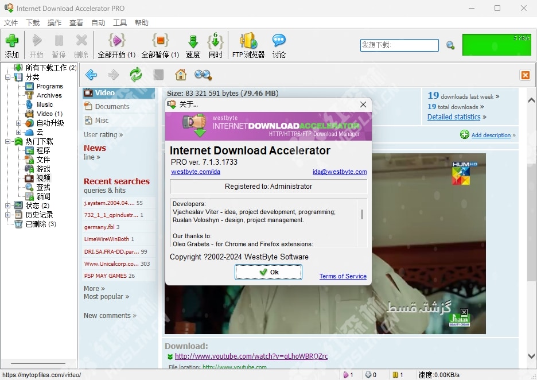Screen dimensions: 537x380
Task: Select Programs category in tree
Action: (x=50, y=86)
